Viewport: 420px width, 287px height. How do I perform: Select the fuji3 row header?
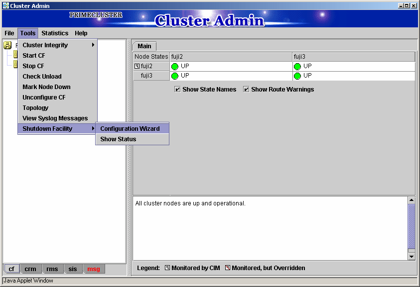[151, 76]
